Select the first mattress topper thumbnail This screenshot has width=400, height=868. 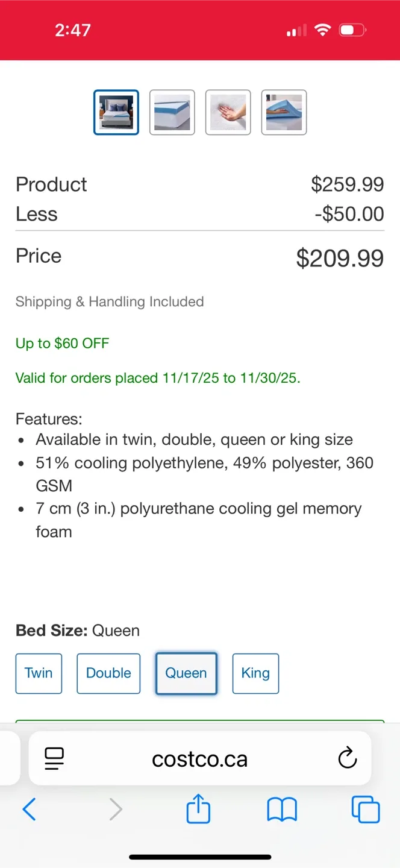[116, 112]
